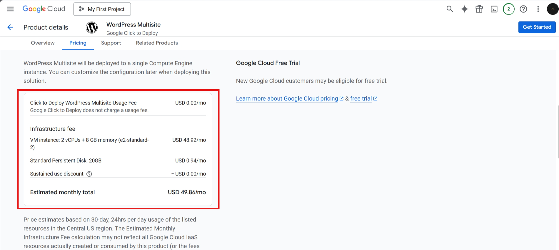Click the free trial gift icon
This screenshot has width=559, height=250.
point(479,9)
